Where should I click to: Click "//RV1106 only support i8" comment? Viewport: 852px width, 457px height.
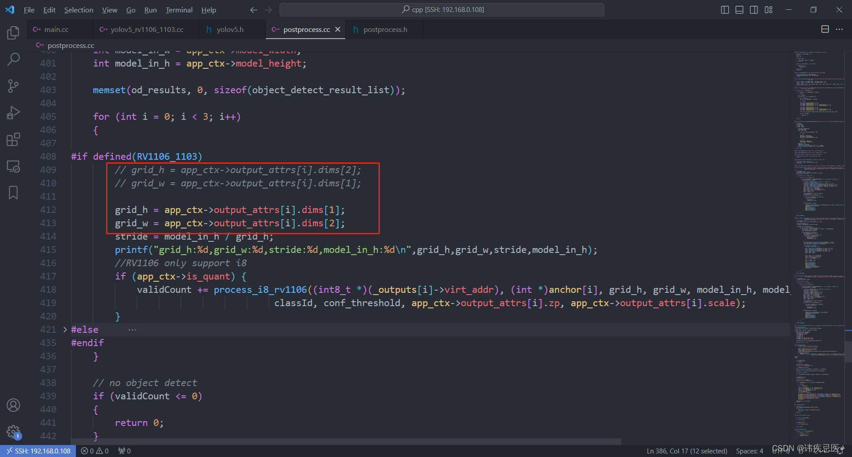coord(181,263)
